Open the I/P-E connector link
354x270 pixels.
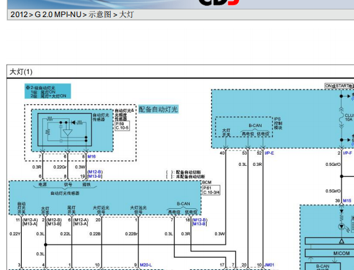[269, 154]
